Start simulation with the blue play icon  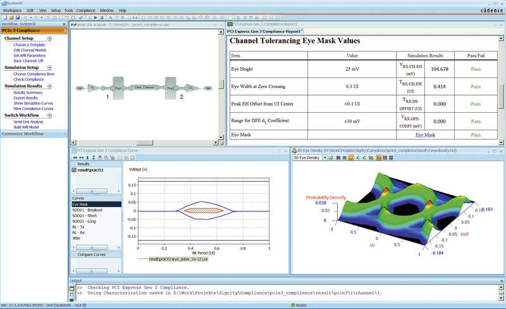point(96,18)
